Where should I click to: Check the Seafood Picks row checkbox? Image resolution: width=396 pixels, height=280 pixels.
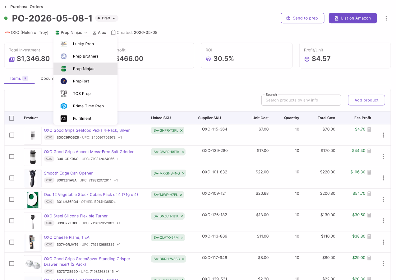[x=12, y=135]
